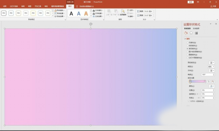
Task: Select the blue WordArt 'A' style
Action: click(79, 13)
